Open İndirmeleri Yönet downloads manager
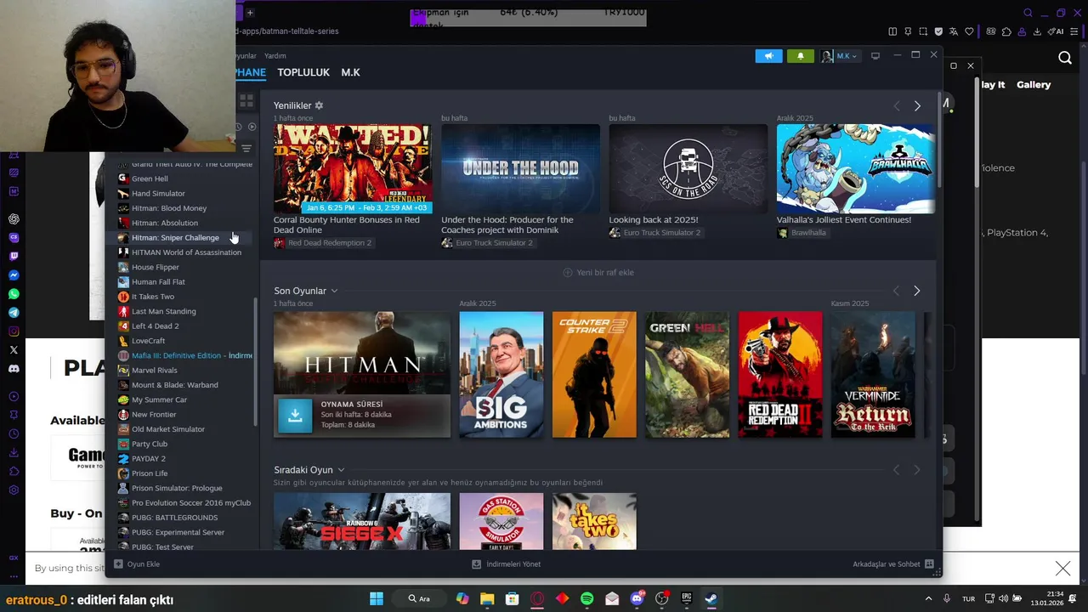 click(507, 564)
